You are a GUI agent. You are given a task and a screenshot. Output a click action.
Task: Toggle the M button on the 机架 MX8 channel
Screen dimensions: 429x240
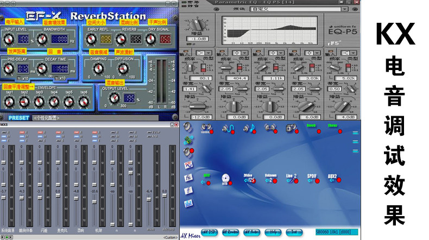[x=95, y=136]
